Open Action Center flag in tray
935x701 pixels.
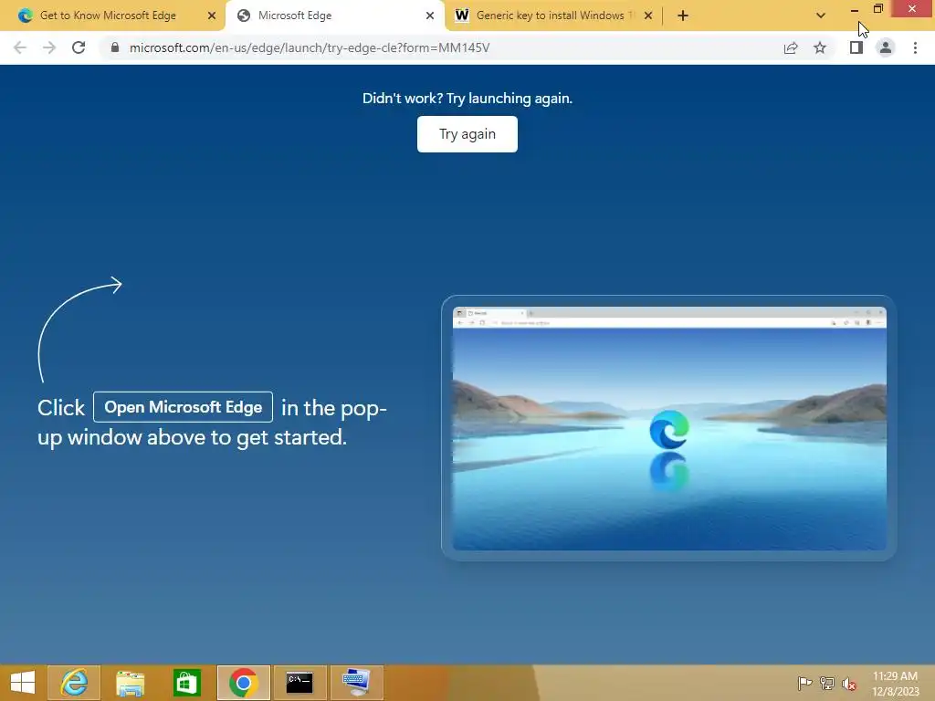804,683
